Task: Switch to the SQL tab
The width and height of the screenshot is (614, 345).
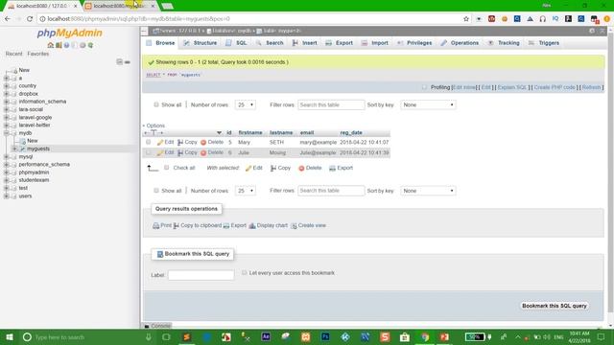Action: tap(236, 43)
